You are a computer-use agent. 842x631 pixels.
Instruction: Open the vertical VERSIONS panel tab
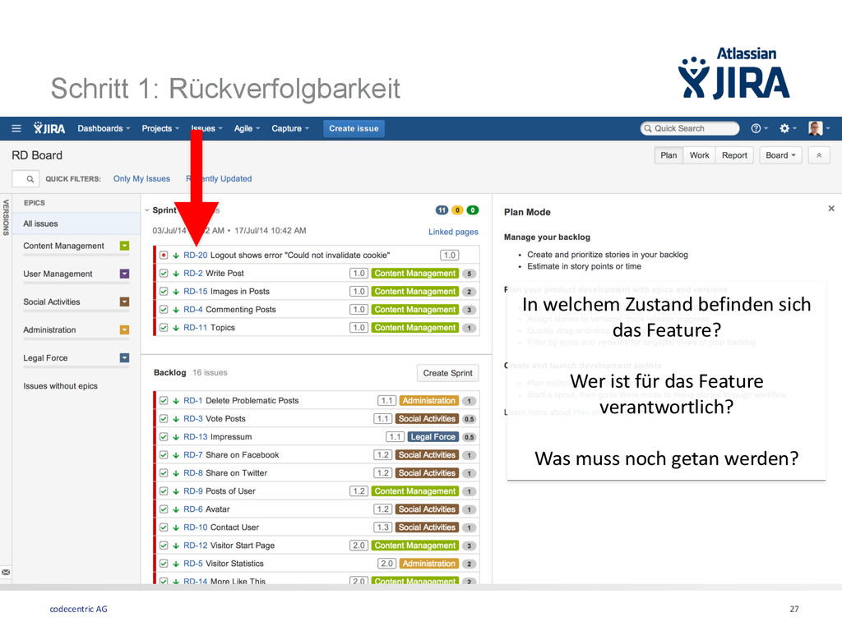6,217
